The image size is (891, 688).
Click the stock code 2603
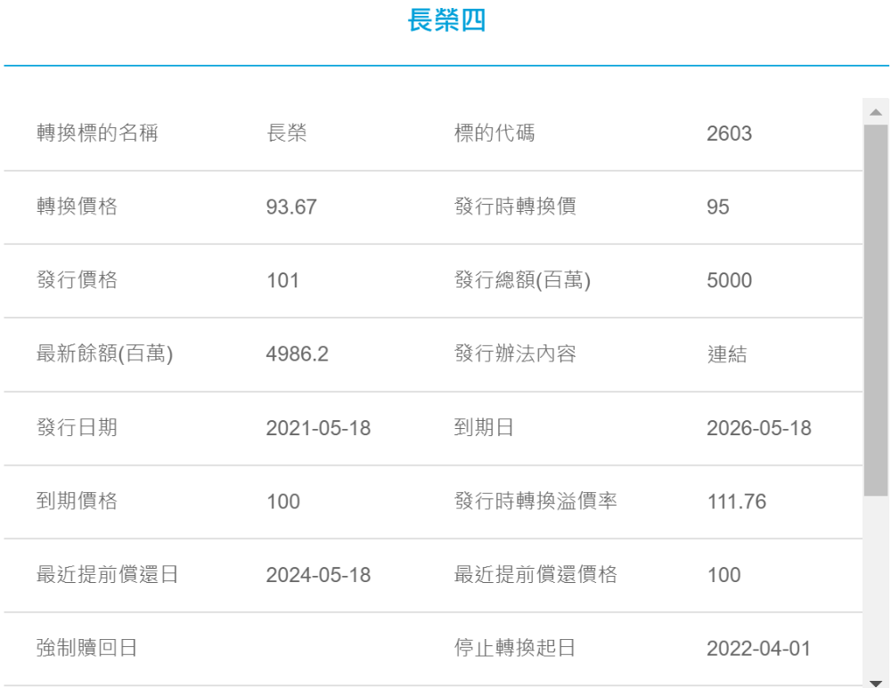(729, 134)
